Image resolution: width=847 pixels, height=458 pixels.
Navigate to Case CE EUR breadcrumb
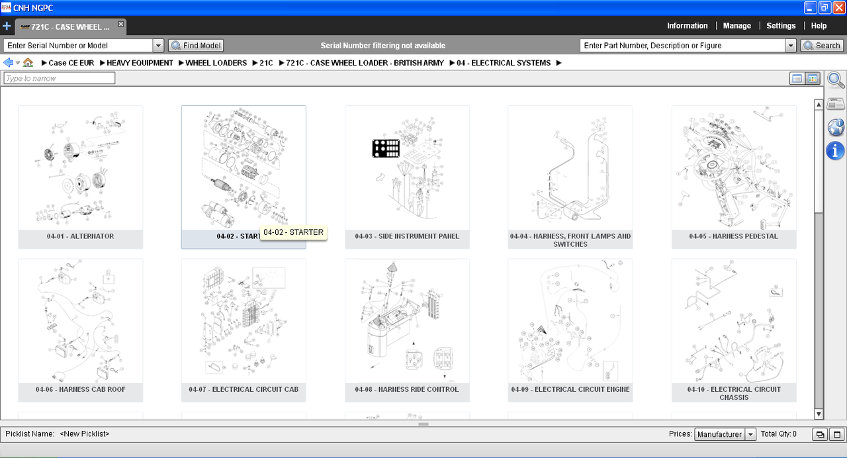71,63
